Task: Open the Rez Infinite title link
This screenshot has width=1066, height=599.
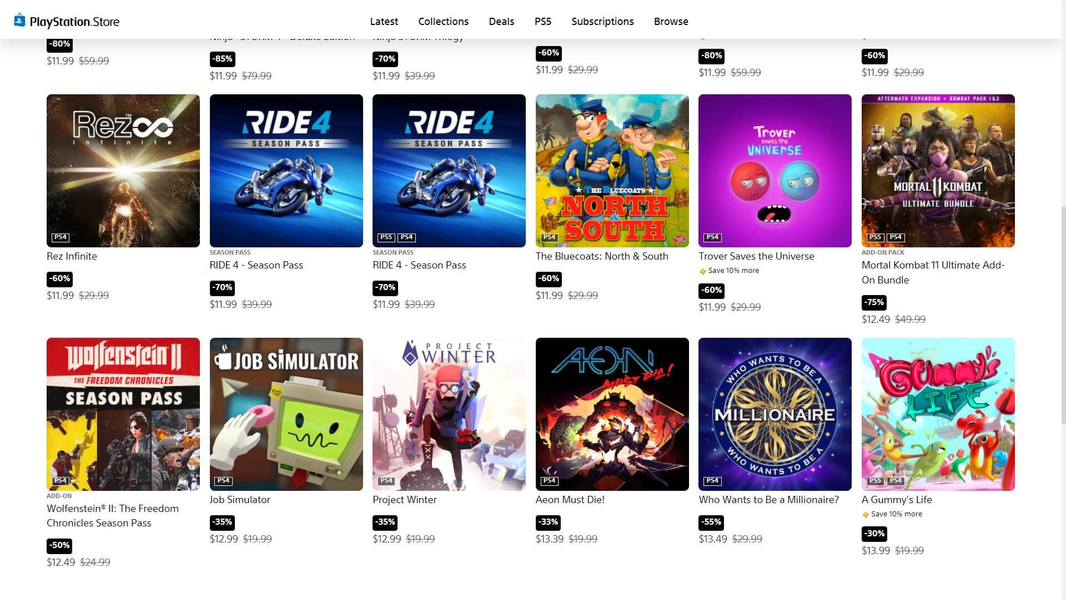Action: tap(72, 256)
